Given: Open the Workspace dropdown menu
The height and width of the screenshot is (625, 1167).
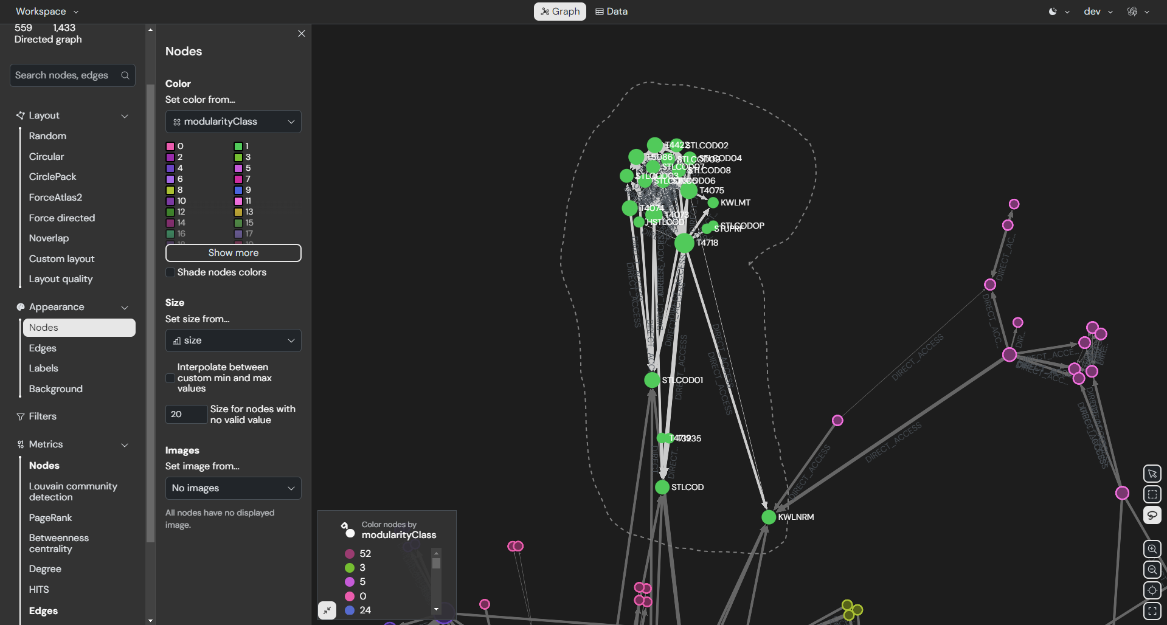Looking at the screenshot, I should (x=47, y=12).
